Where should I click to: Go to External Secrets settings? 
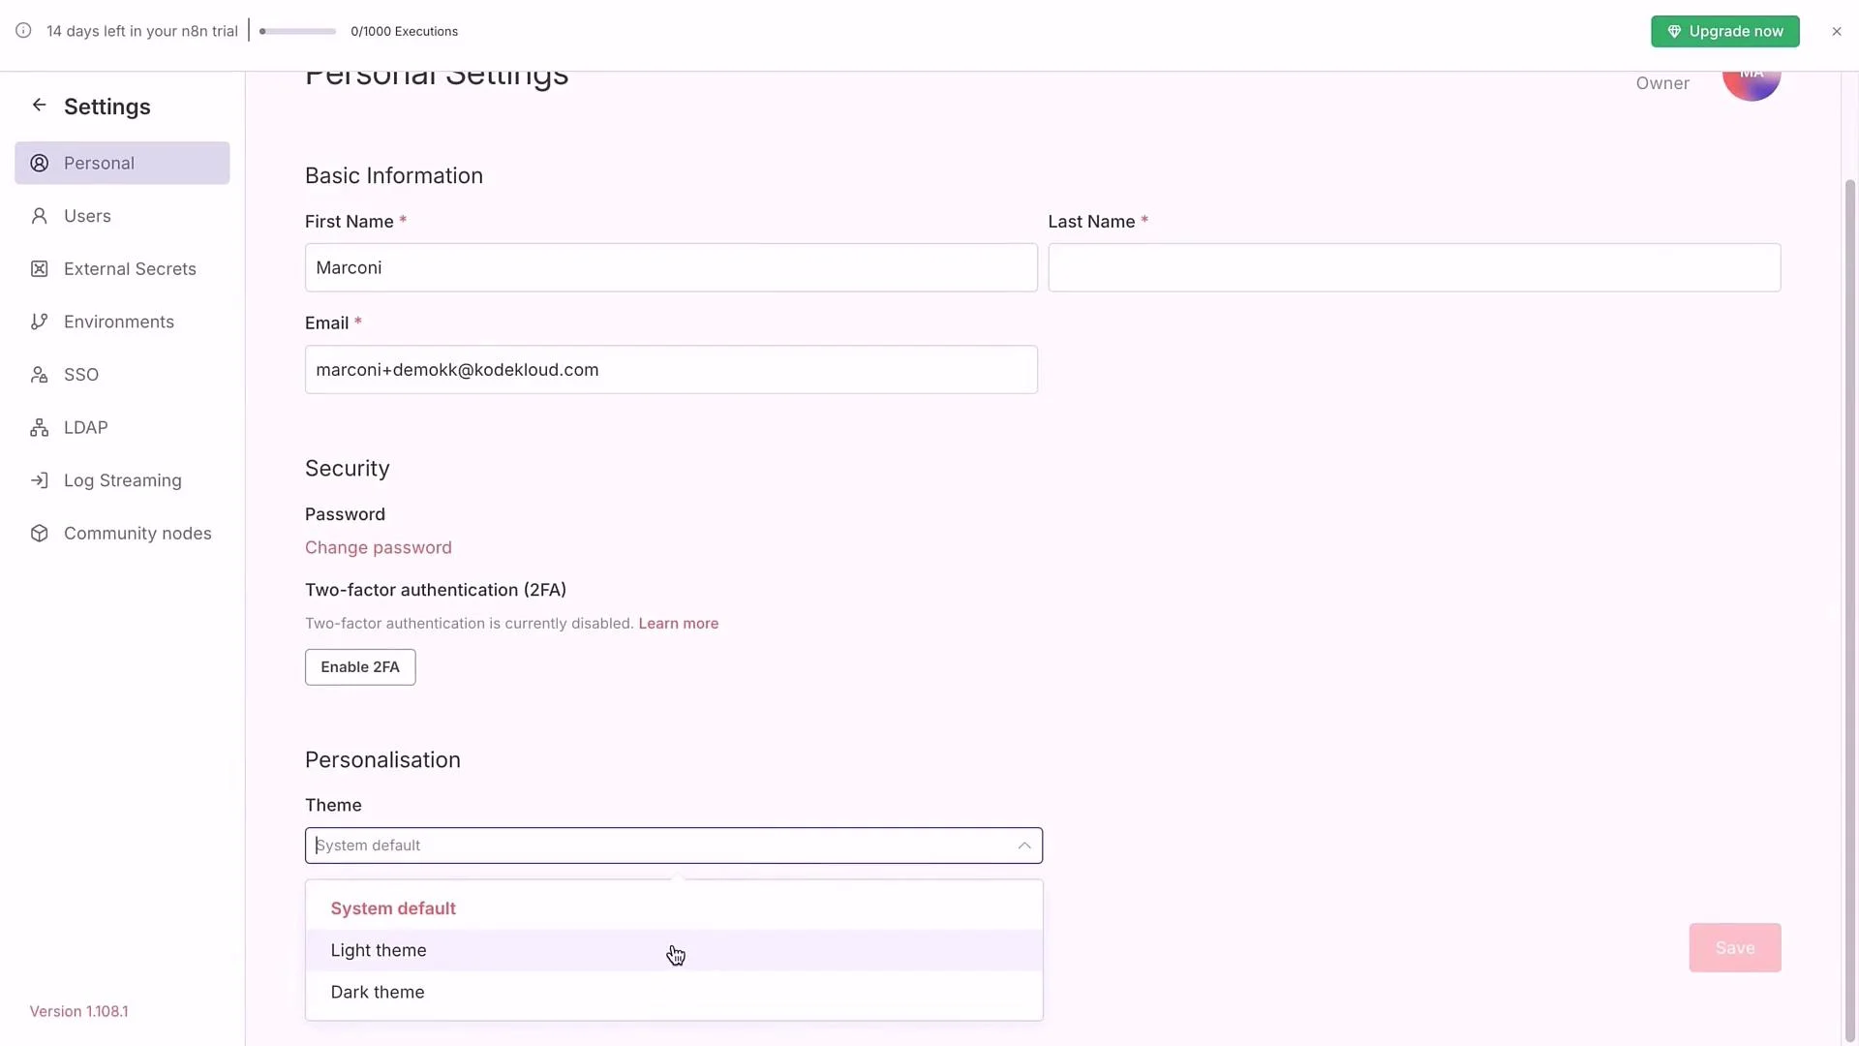pyautogui.click(x=122, y=269)
